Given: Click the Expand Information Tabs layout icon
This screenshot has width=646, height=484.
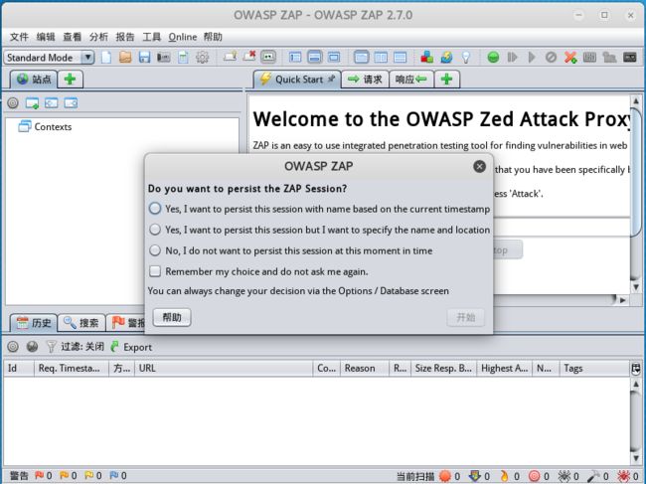Looking at the screenshot, I should tap(314, 57).
